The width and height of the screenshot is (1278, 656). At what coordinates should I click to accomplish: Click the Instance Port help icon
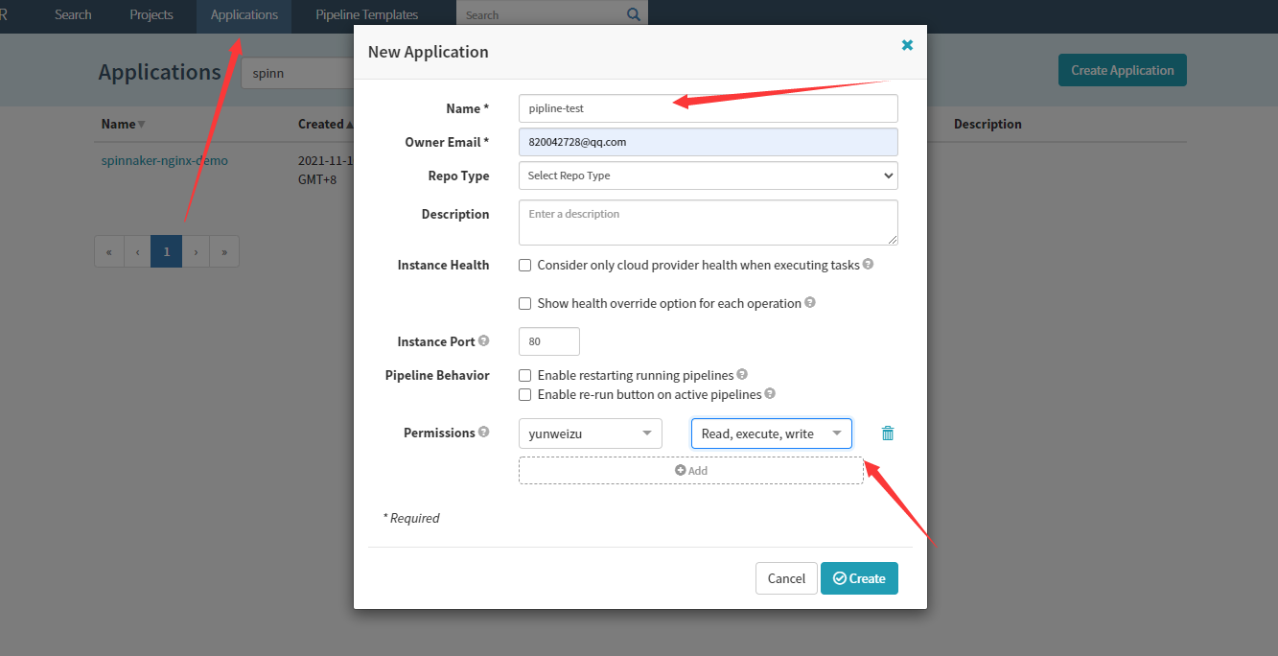[484, 341]
